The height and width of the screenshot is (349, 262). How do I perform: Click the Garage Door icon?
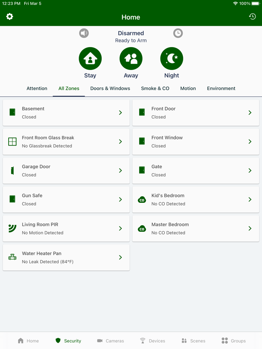[12, 171]
